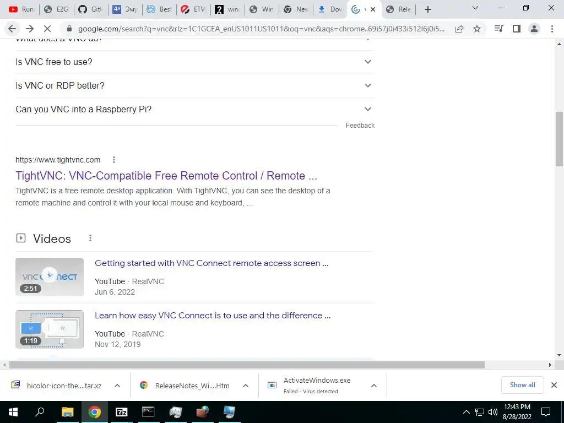
Task: Open Windows taskbar search
Action: 40,412
